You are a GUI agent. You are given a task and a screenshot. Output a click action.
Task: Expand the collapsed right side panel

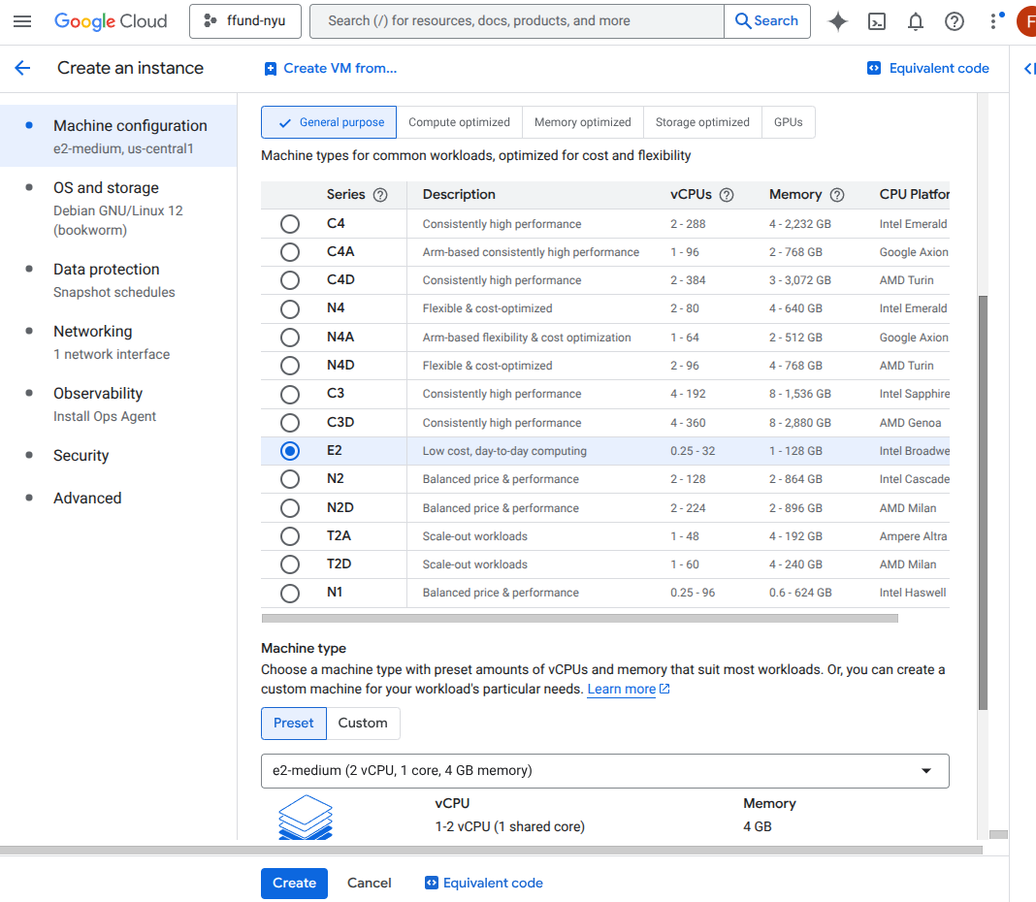pos(1028,68)
